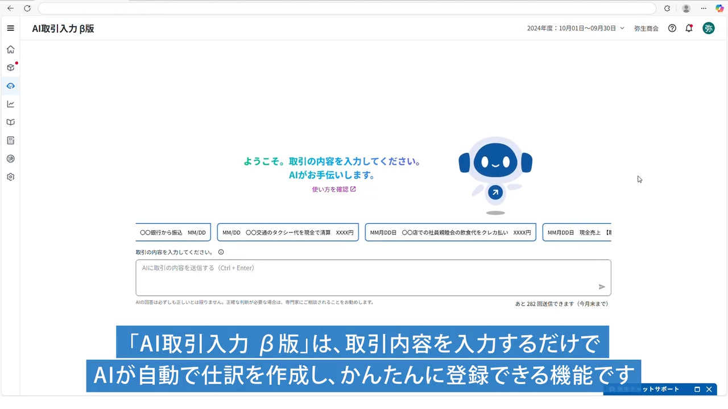Click the send arrow in the input box
Viewport: 728px width, 409px height.
pos(602,287)
